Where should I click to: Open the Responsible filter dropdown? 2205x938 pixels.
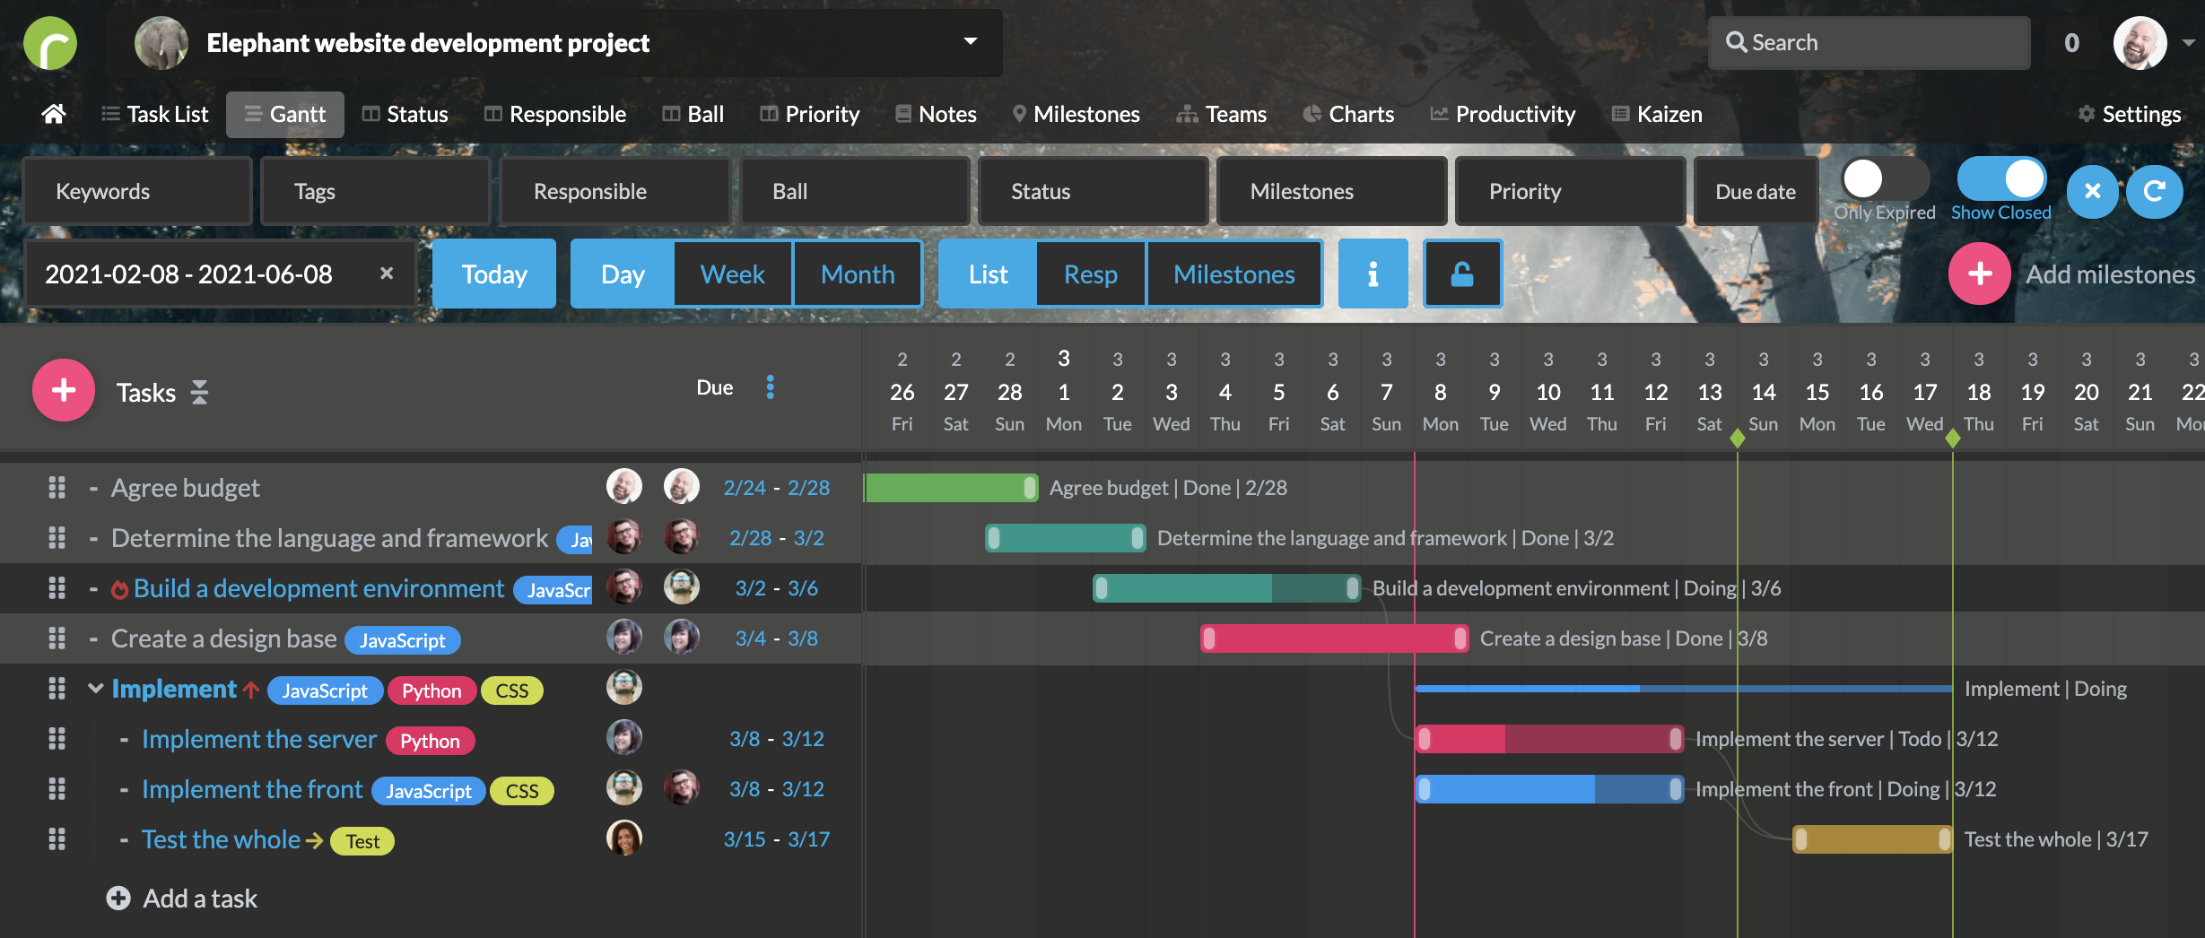tap(614, 191)
